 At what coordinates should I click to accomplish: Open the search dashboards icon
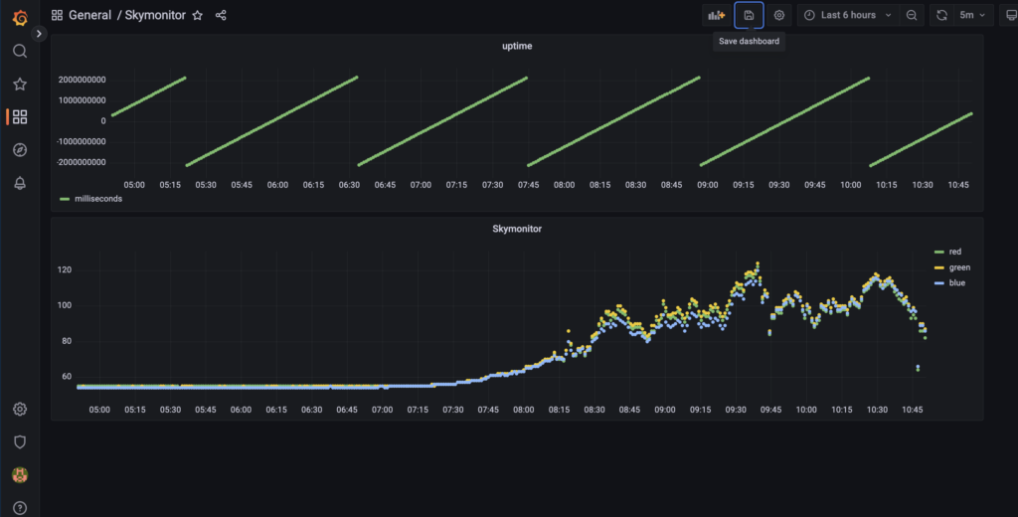20,51
